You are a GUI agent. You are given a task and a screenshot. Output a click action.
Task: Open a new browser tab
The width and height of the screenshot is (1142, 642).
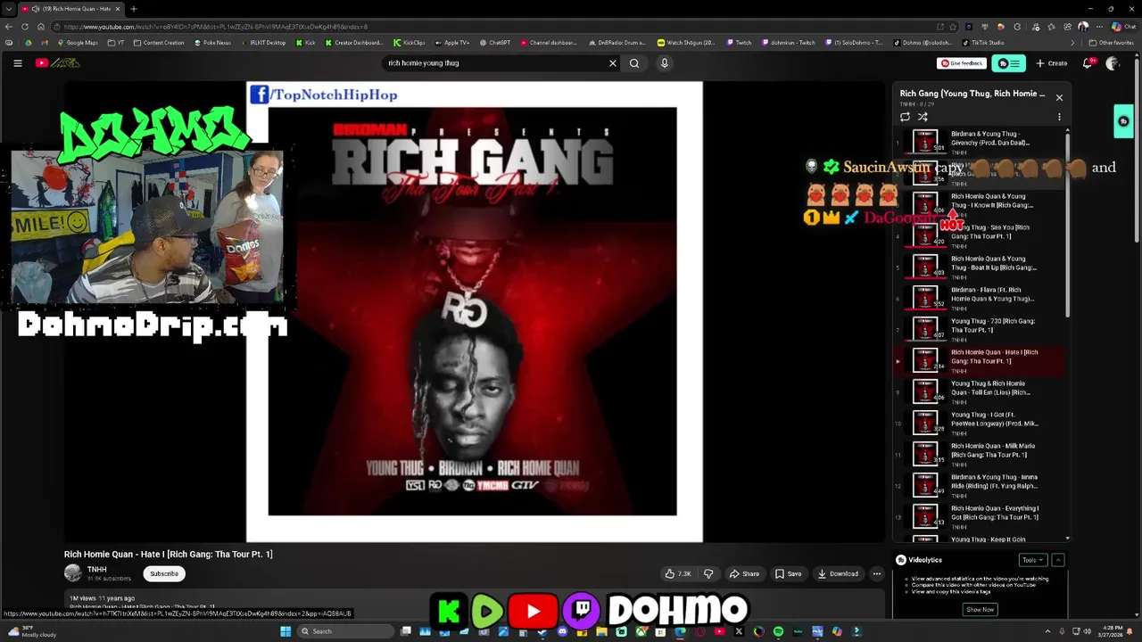[x=133, y=9]
